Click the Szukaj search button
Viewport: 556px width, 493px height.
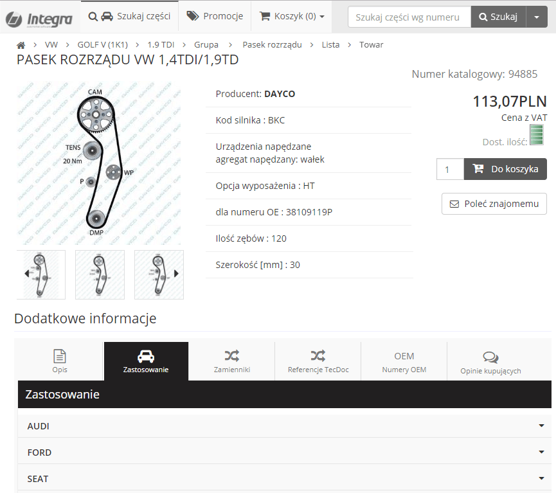tap(498, 17)
